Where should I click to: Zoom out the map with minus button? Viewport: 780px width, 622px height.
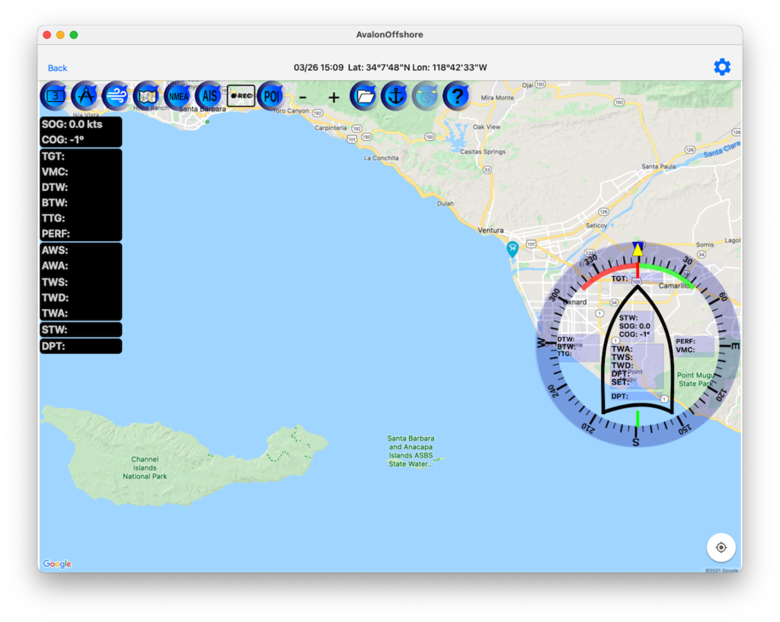(303, 97)
